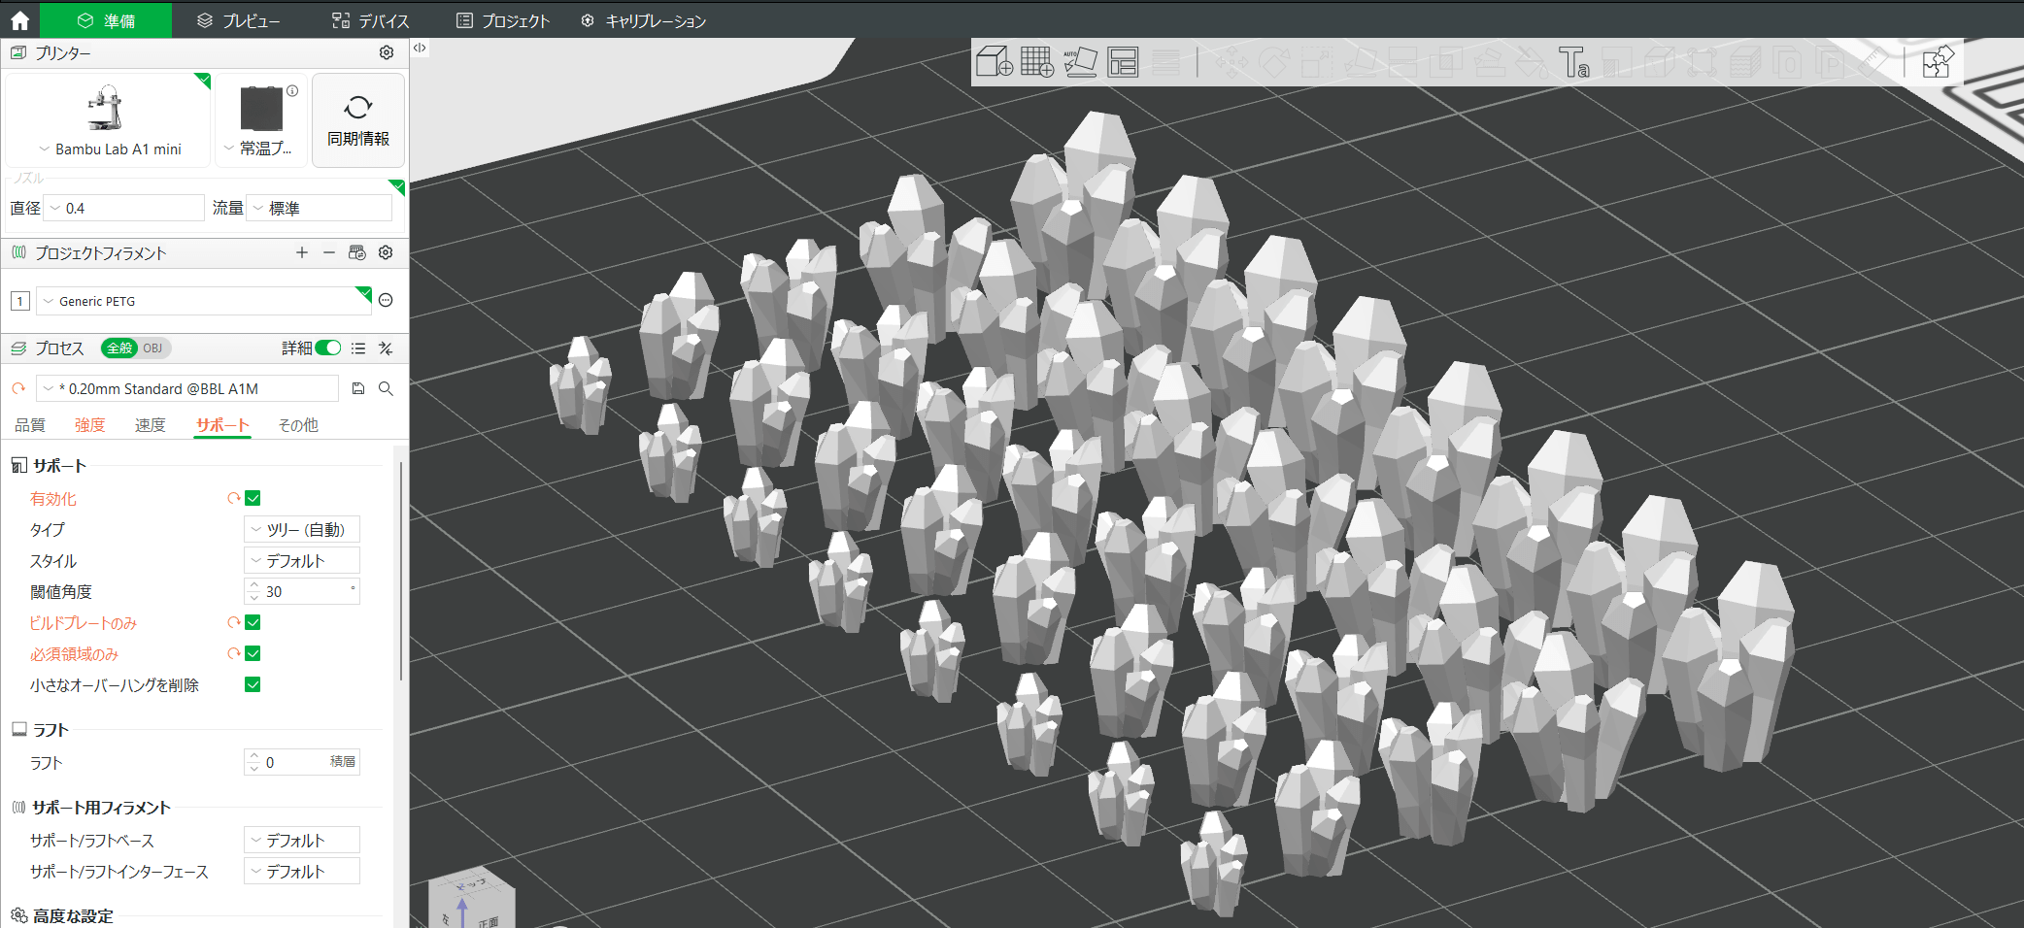Uncheck 小さなオーバーハングを削除 checkbox

pos(253,684)
